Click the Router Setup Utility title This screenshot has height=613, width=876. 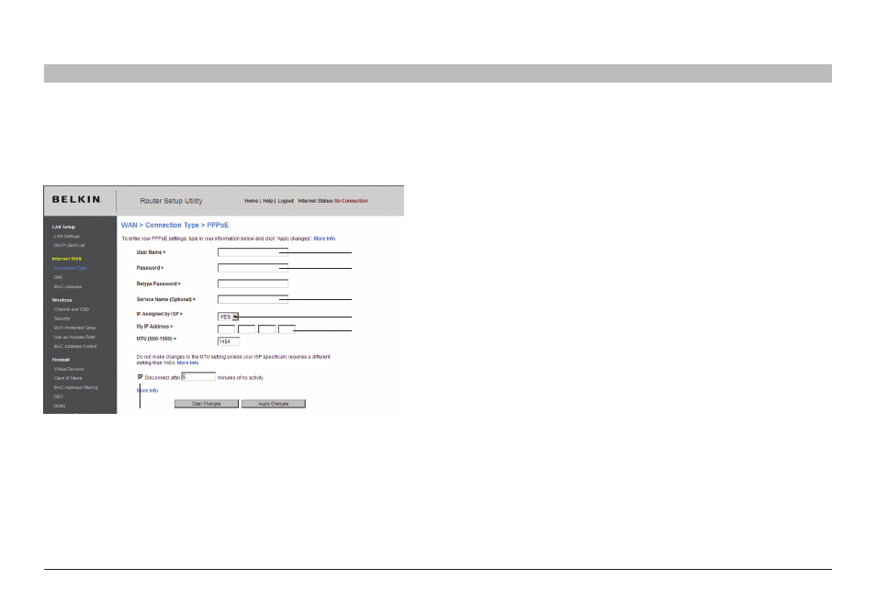tap(171, 201)
